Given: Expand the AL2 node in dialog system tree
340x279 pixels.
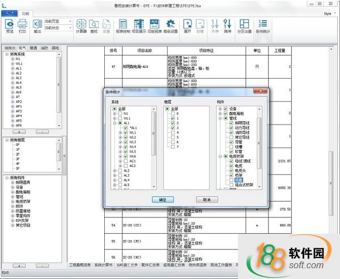Looking at the screenshot, I should pos(114,171).
